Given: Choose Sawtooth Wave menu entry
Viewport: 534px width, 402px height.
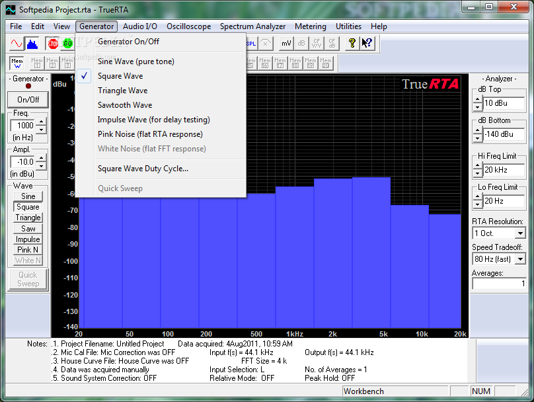Looking at the screenshot, I should pos(161,105).
